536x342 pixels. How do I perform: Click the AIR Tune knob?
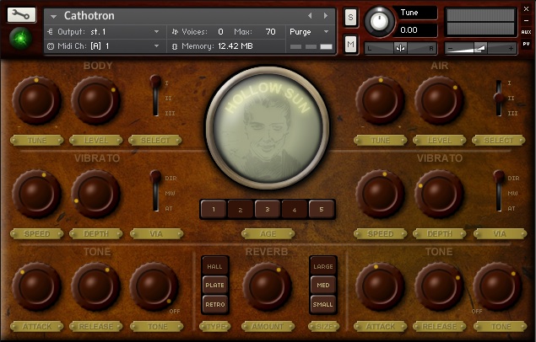click(380, 100)
